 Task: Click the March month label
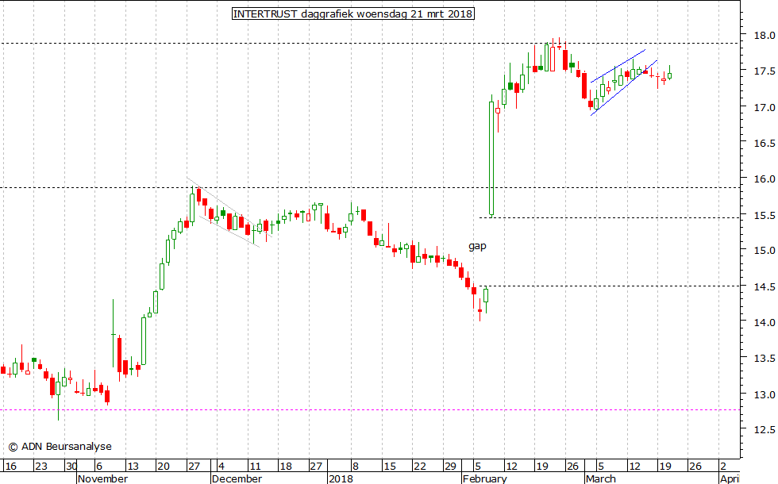(x=601, y=478)
